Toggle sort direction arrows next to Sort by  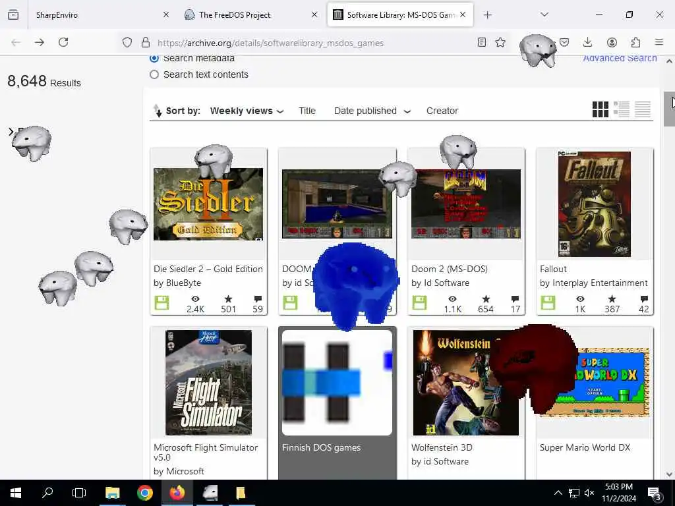158,111
